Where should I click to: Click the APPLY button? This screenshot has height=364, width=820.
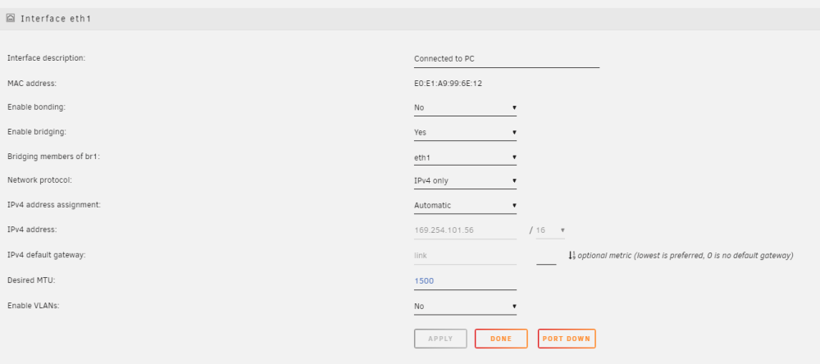coord(440,339)
